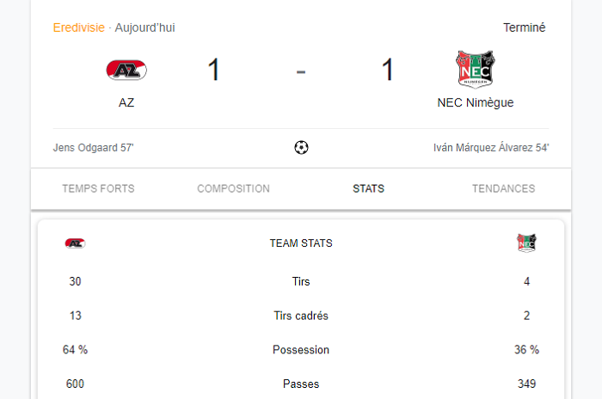Click the Team Stats heading
Image resolution: width=602 pixels, height=399 pixels.
point(301,243)
